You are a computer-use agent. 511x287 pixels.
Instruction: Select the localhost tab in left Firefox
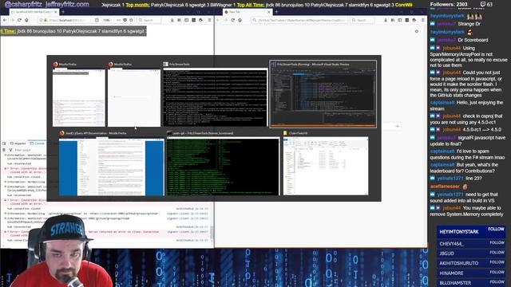pyautogui.click(x=34, y=12)
